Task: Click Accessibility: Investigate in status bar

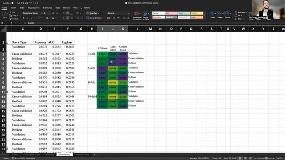Action: 24,158
